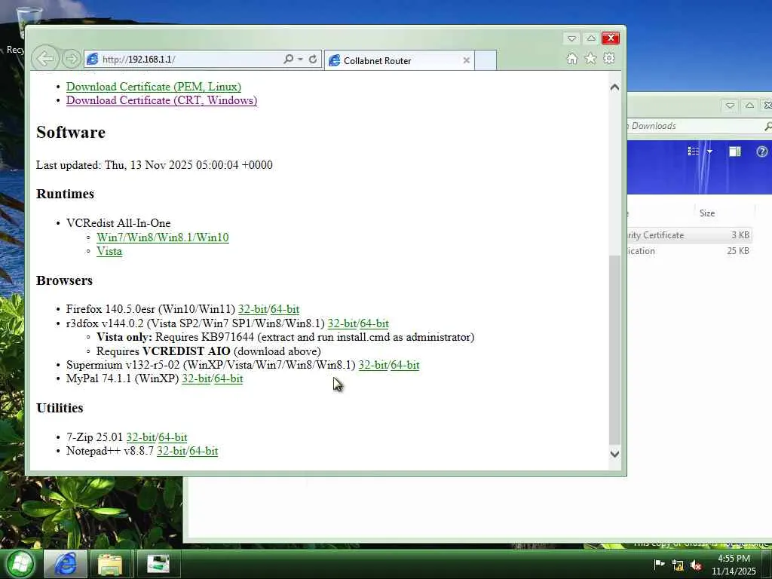Download VCRedist for Vista
Image resolution: width=772 pixels, height=579 pixels.
point(109,251)
